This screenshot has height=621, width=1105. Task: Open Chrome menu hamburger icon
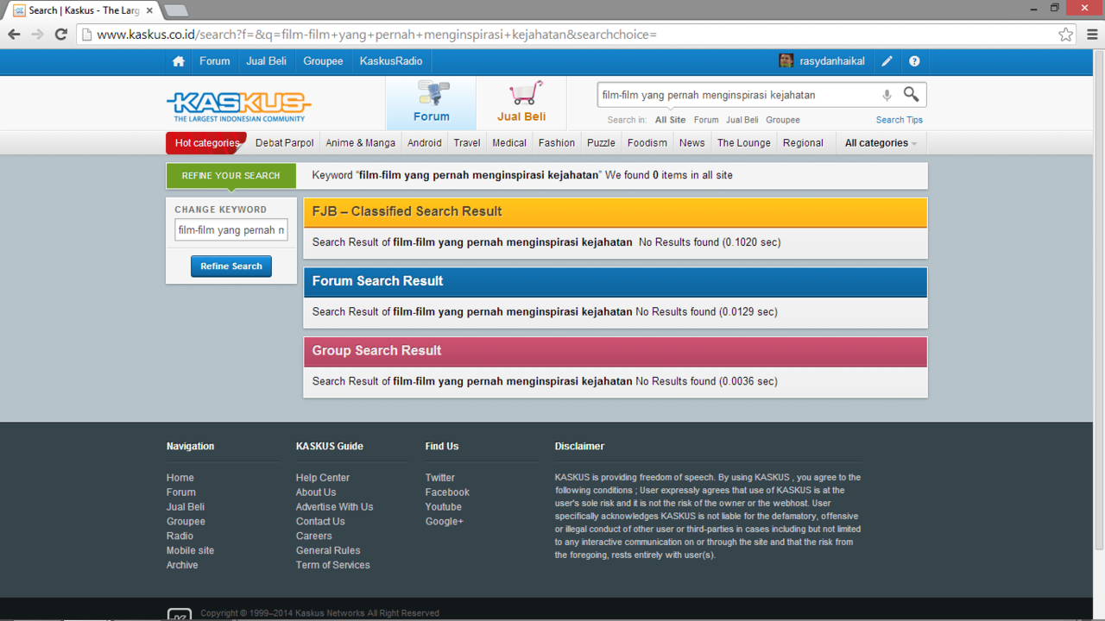[1092, 34]
